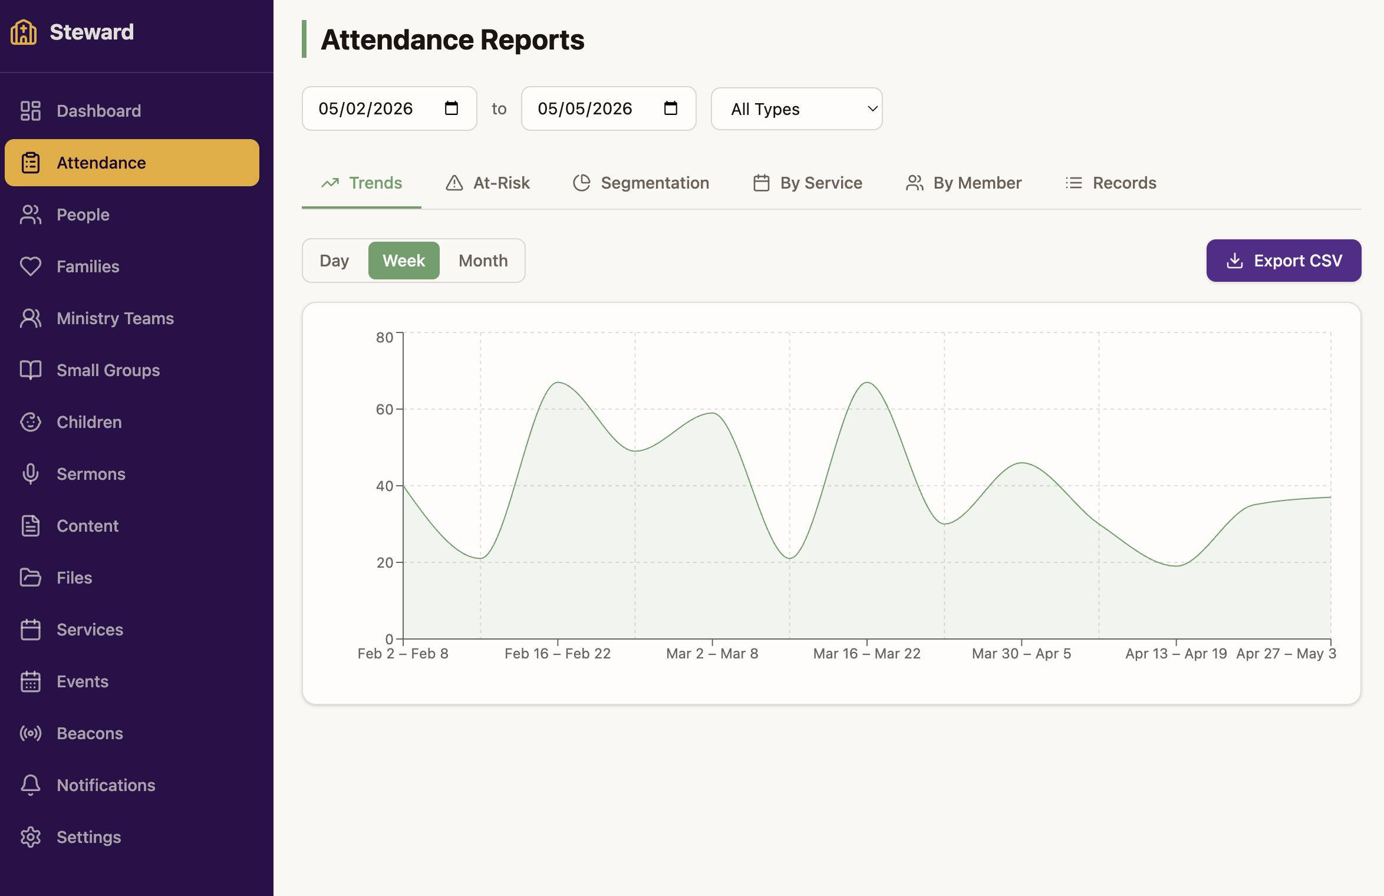Click the Ministry Teams group icon

tap(31, 318)
